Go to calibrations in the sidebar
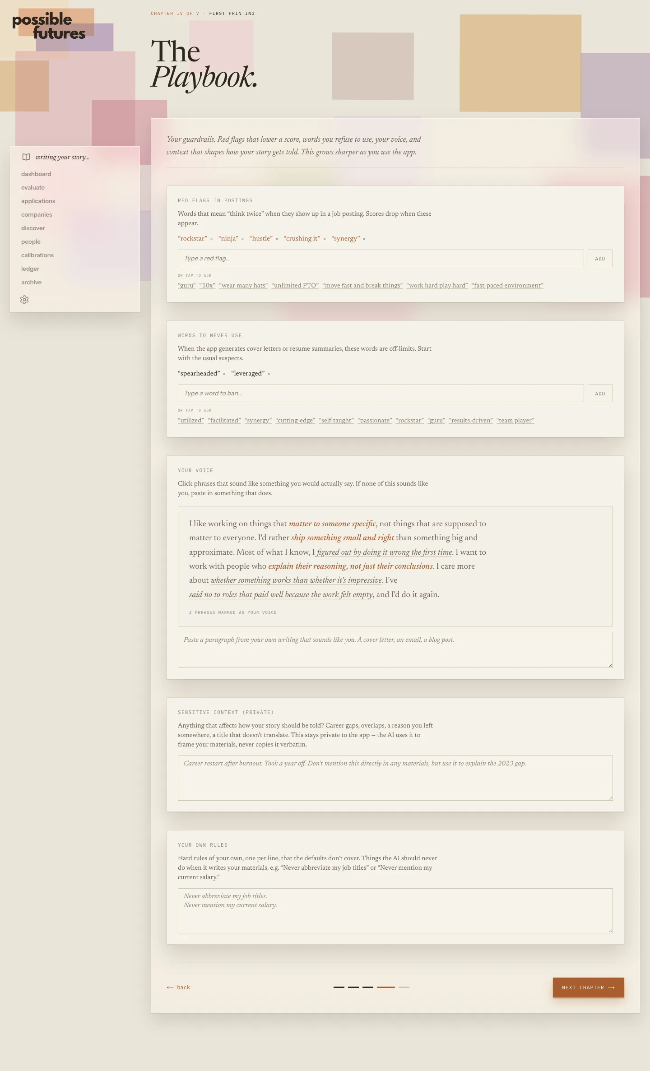 pyautogui.click(x=37, y=255)
